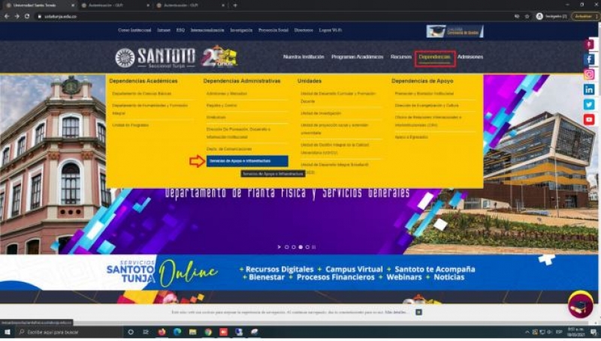Select the active third slide dot
The height and width of the screenshot is (341, 601).
tap(300, 247)
